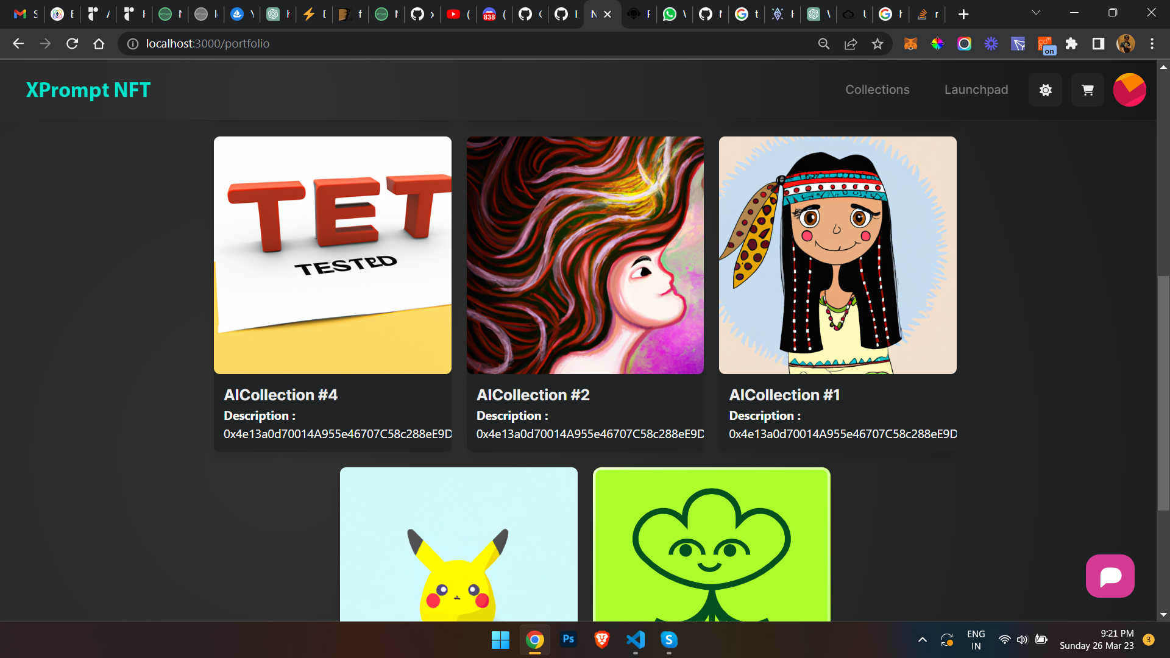Click the TESTED image of AICollection #4
This screenshot has width=1170, height=658.
333,255
